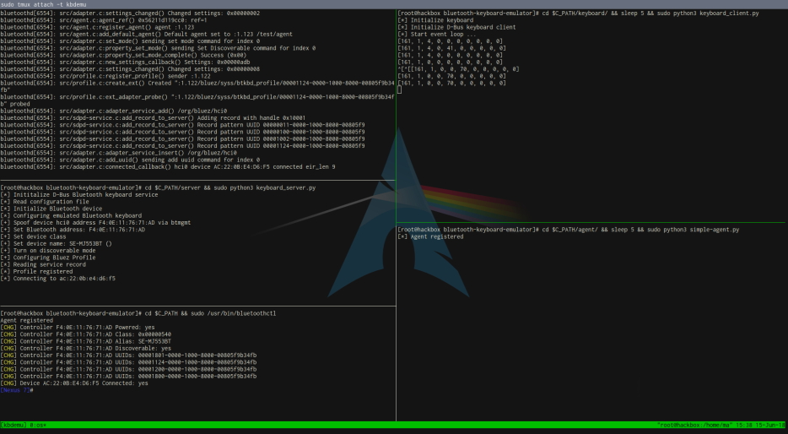Click the cursor block in the keyboard client pane
Image resolution: width=788 pixels, height=434 pixels.
click(x=400, y=90)
